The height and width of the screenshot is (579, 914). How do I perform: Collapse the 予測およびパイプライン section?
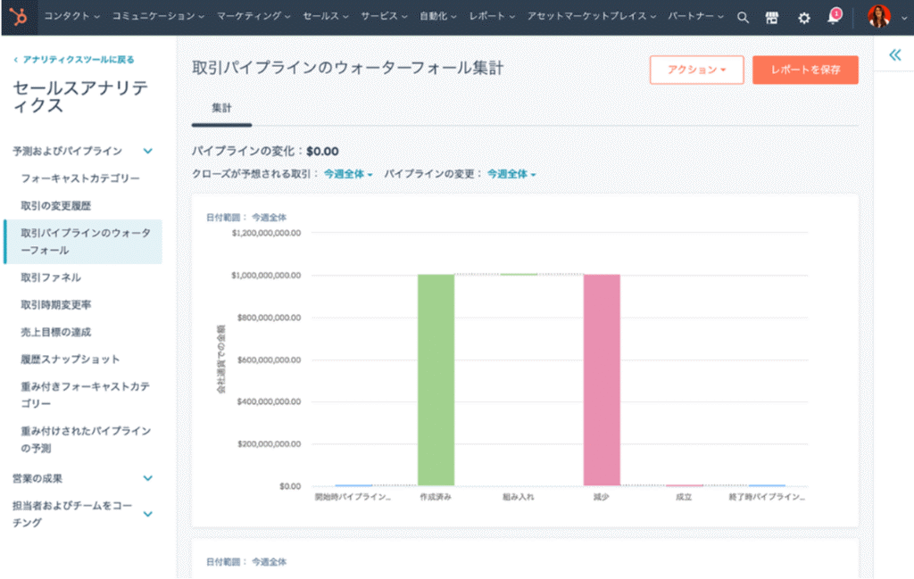click(x=148, y=152)
